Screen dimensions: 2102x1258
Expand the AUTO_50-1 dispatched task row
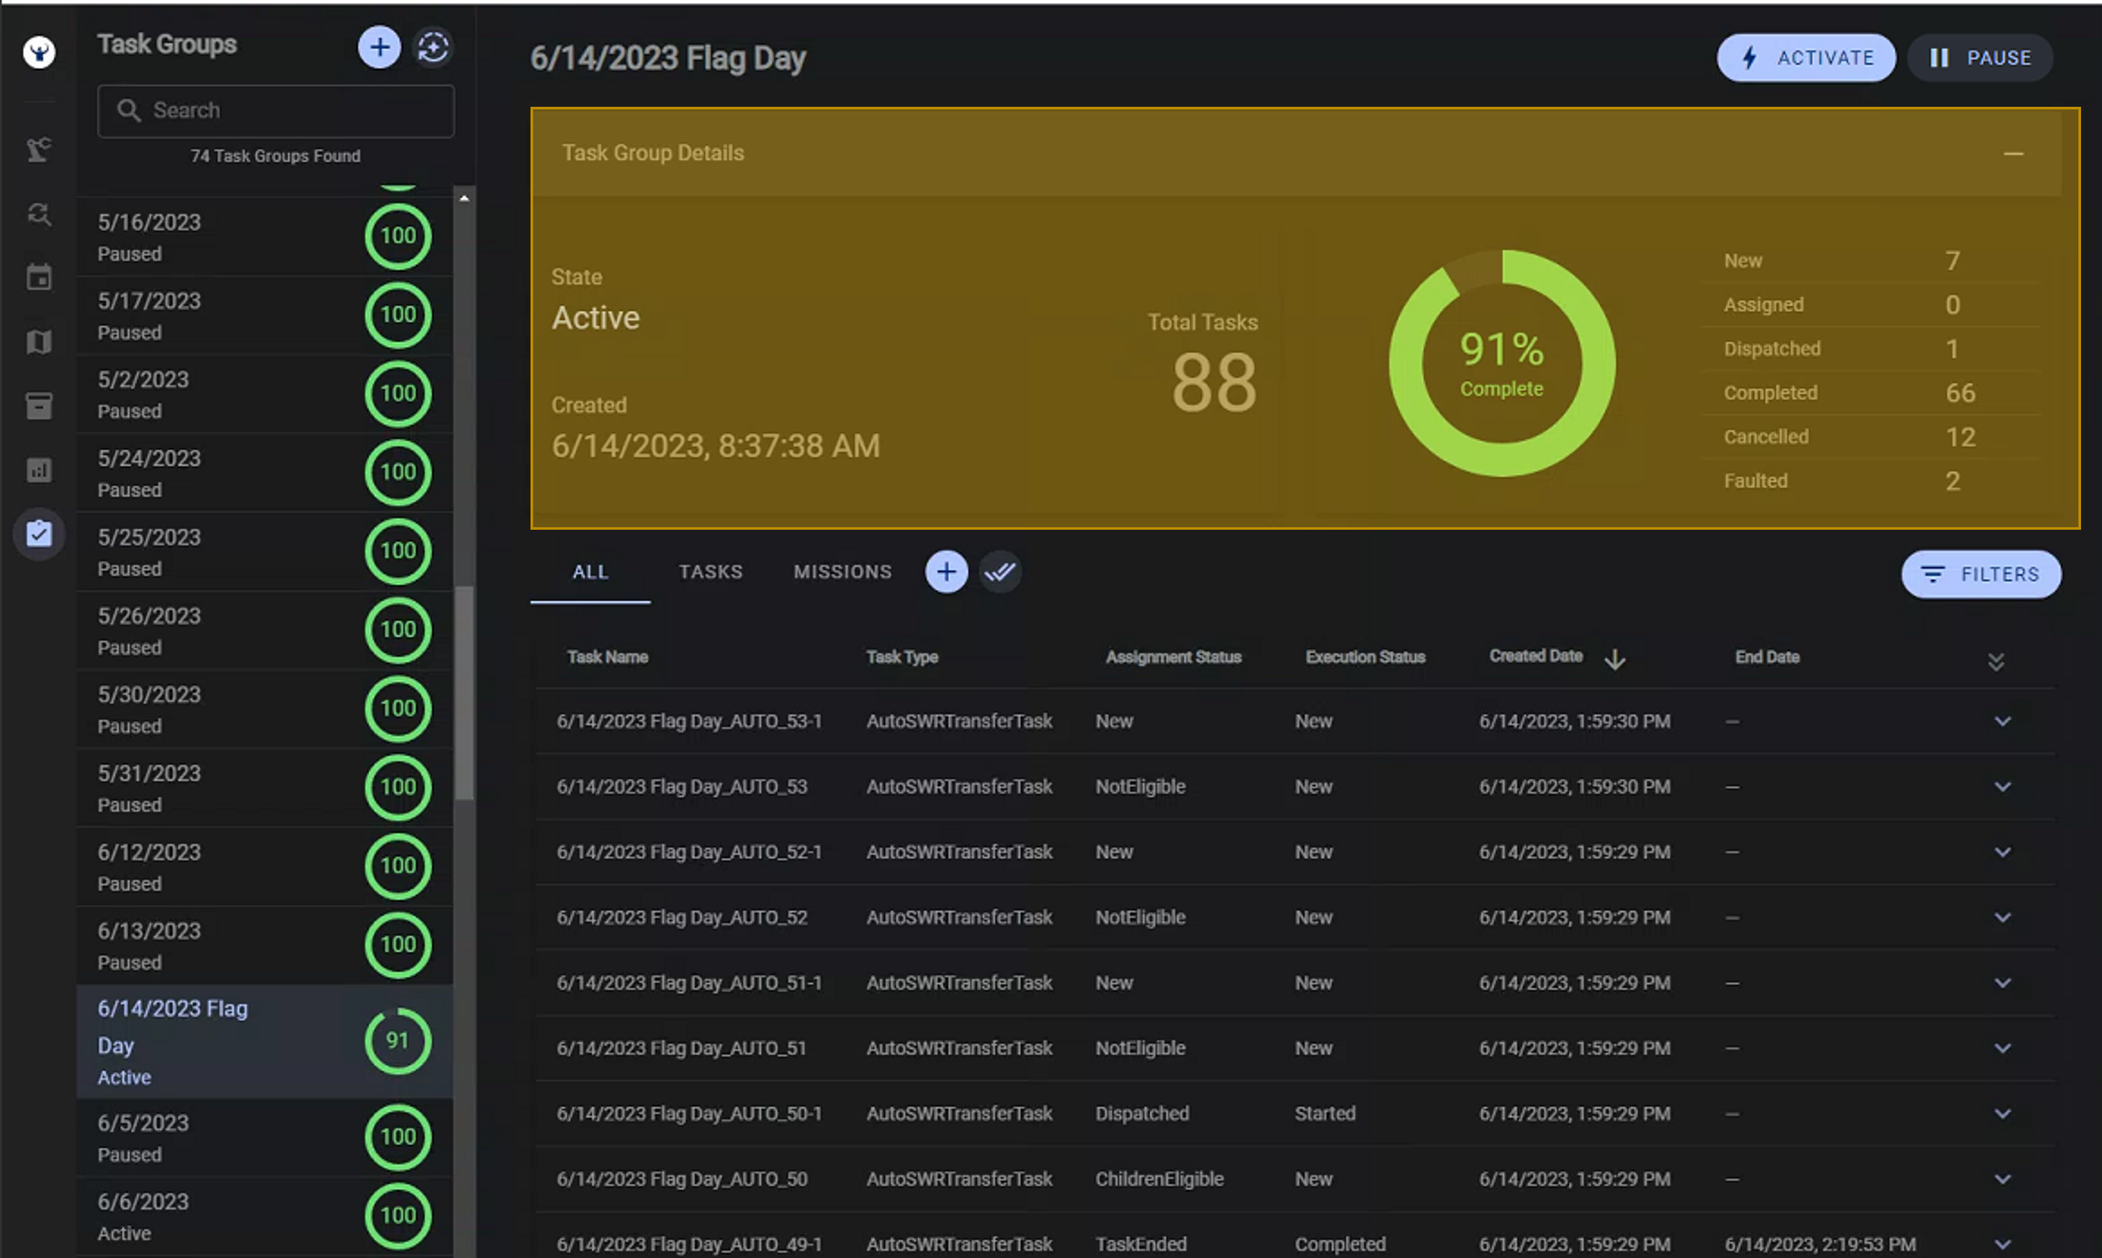pyautogui.click(x=2002, y=1113)
